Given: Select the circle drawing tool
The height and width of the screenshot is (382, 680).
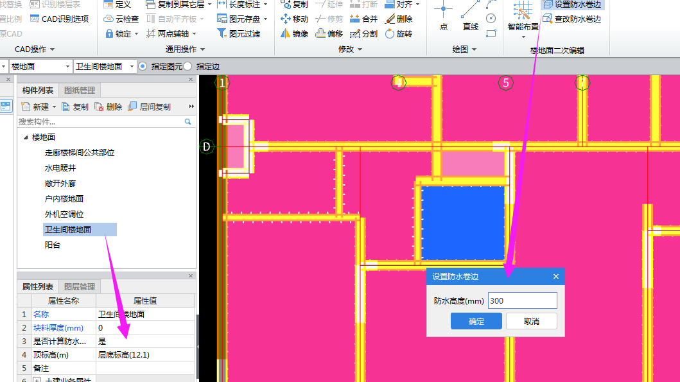Looking at the screenshot, I should click(x=491, y=18).
